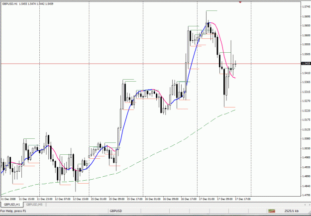311x216 pixels.
Task: Click the connection status bars icon
Action: pyautogui.click(x=272, y=211)
